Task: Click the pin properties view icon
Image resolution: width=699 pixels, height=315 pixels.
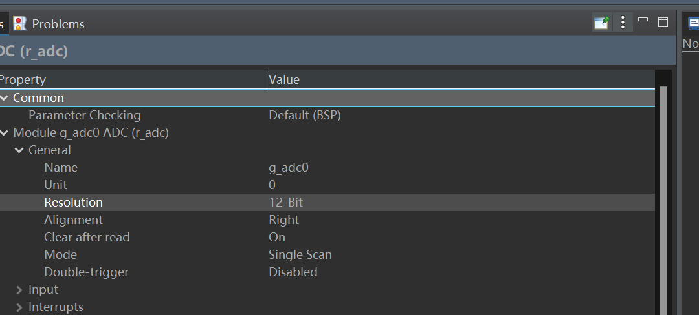Action: pyautogui.click(x=601, y=22)
